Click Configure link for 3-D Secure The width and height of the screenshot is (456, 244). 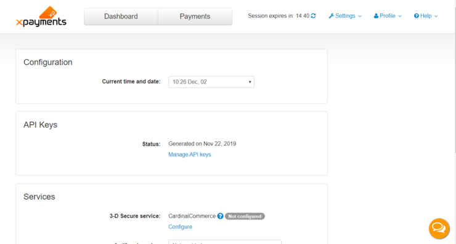[x=181, y=227]
